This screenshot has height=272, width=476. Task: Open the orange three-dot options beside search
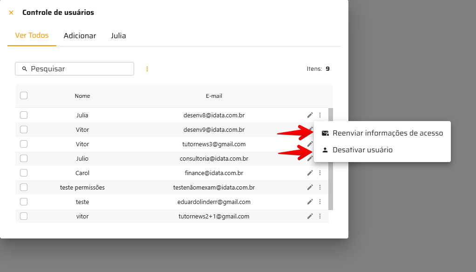[x=147, y=69]
